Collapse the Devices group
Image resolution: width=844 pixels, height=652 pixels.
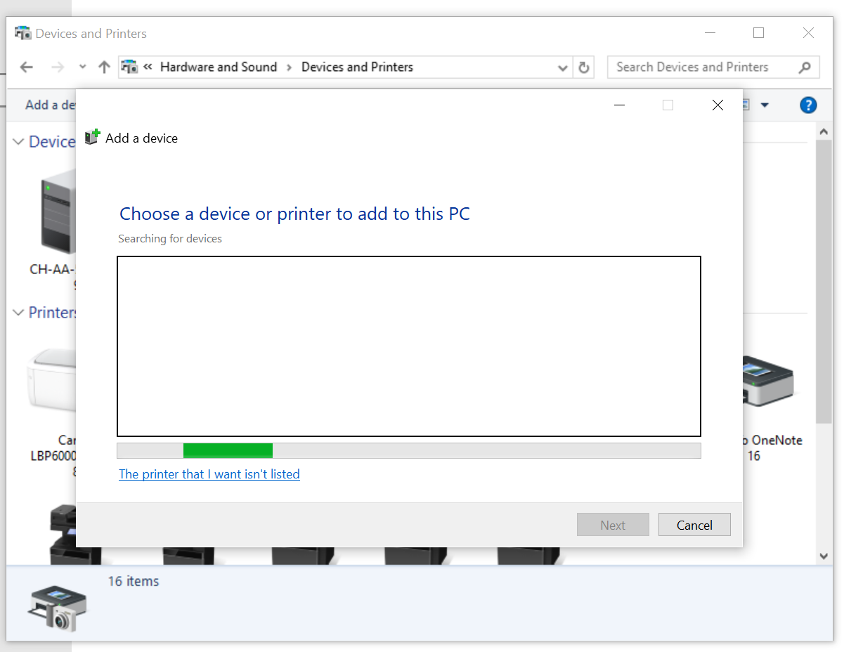(18, 142)
